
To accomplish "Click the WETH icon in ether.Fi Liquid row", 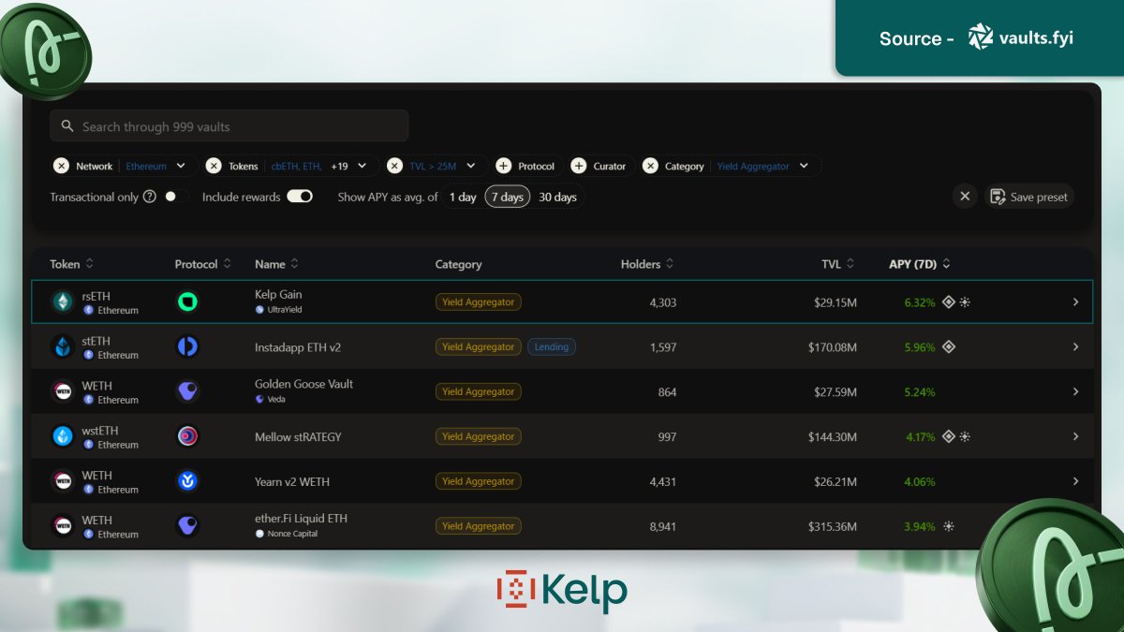I will pos(62,526).
